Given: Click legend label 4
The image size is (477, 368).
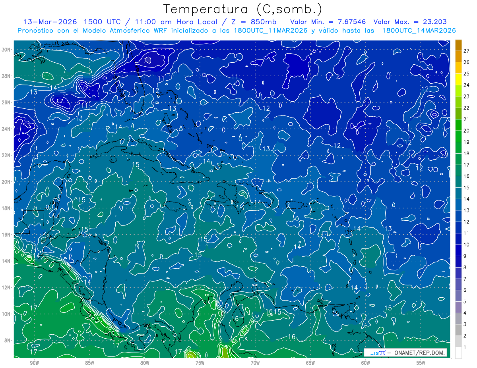Looking at the screenshot, I should [x=465, y=313].
